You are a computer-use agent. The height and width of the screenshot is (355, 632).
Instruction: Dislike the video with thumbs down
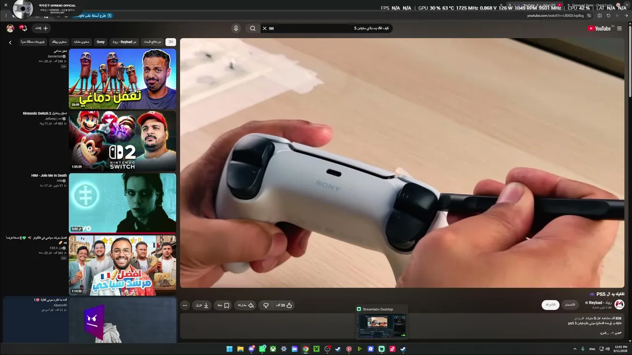[x=266, y=305]
